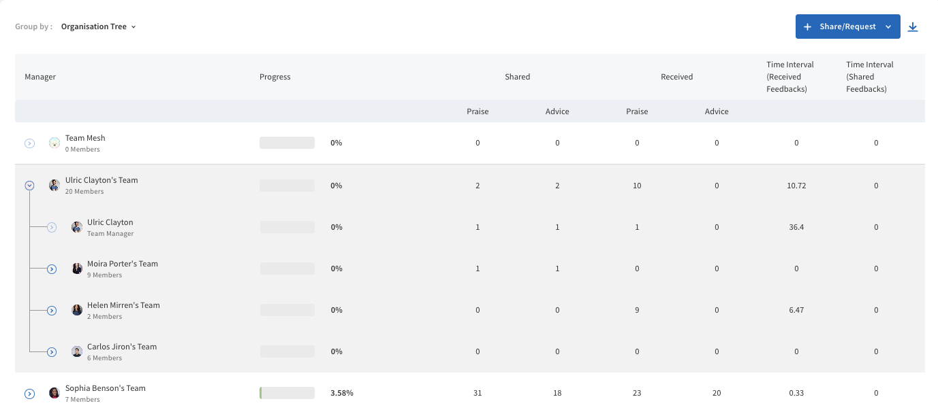
Task: Expand the Team Mesh row
Action: (29, 143)
